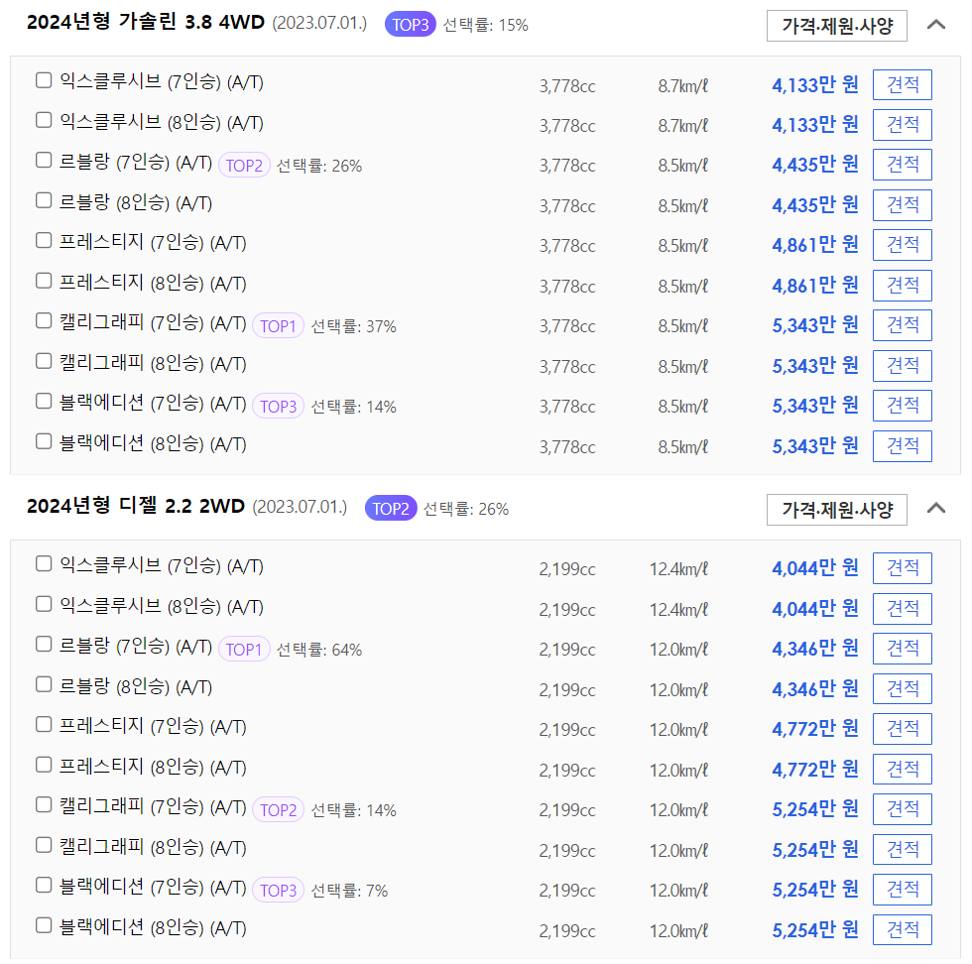This screenshot has width=972, height=964.
Task: Request 견적 for 가솔린 르블랑 (7인승)
Action: (902, 165)
